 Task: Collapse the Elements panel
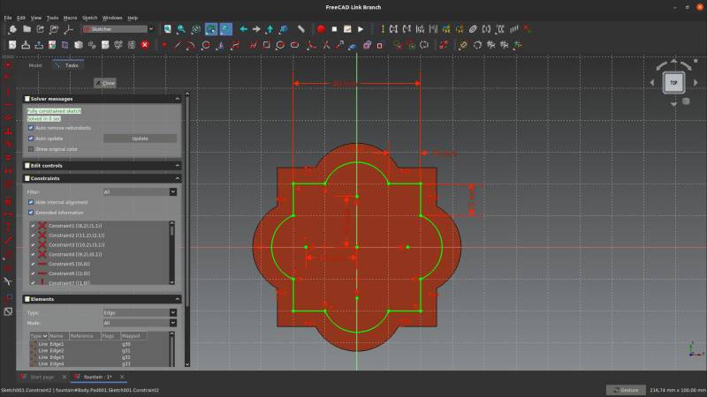[x=178, y=299]
